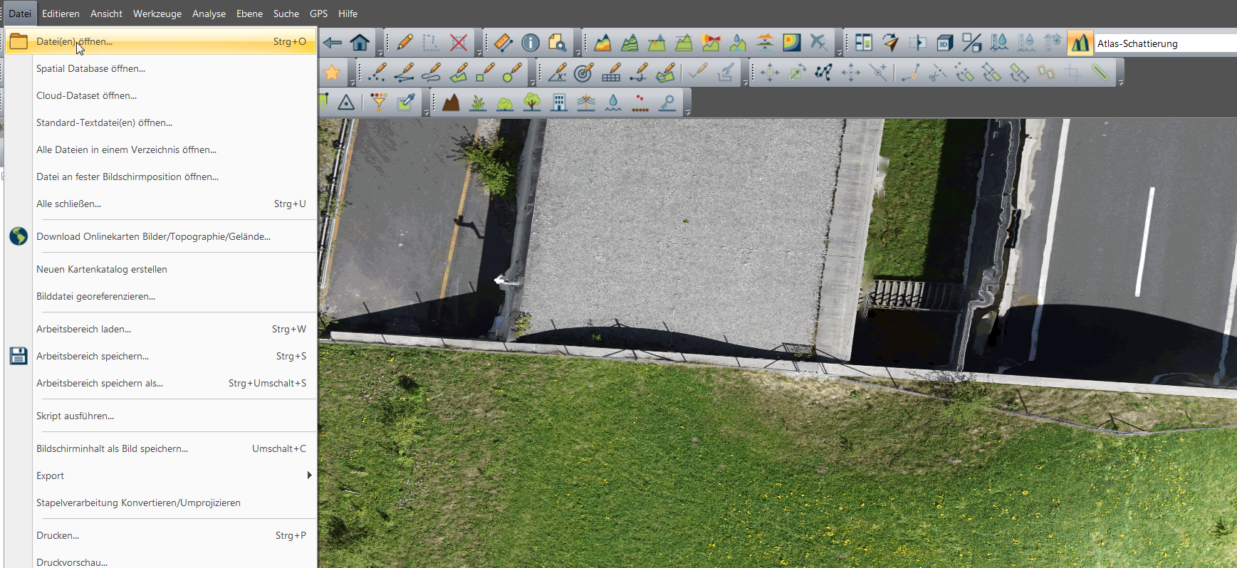Select 'Bilddatei georeferenzieren...'

point(161,296)
